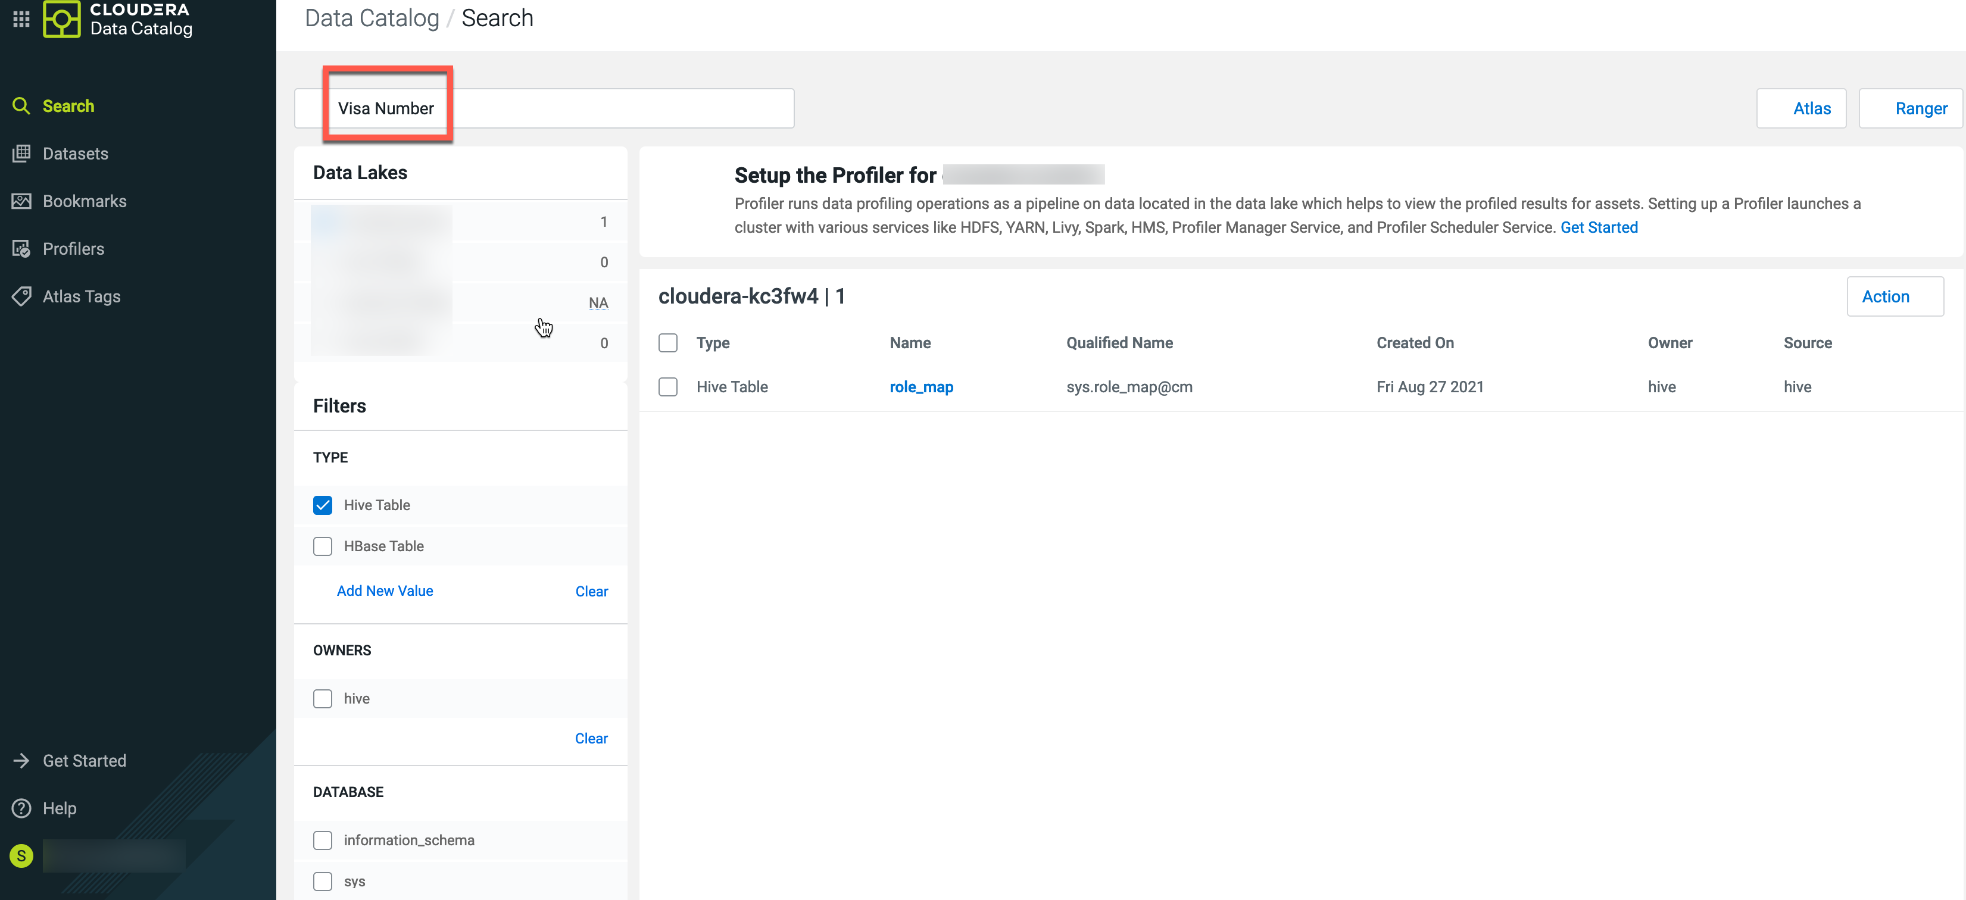This screenshot has width=1966, height=900.
Task: Uncheck the Hive Table type filter
Action: pos(323,505)
